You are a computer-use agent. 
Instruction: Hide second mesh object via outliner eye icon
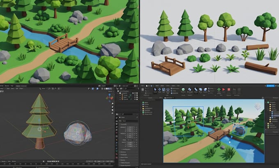point(135,97)
